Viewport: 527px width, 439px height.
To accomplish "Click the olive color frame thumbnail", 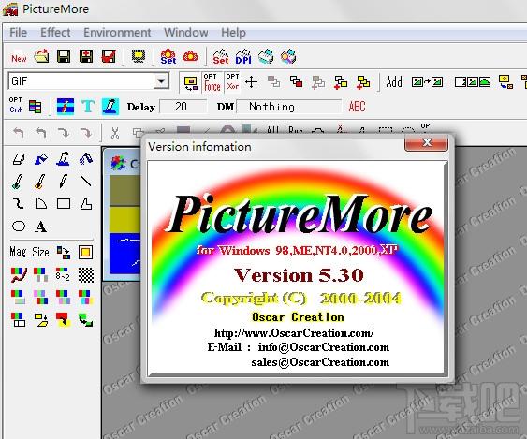I will click(x=125, y=191).
